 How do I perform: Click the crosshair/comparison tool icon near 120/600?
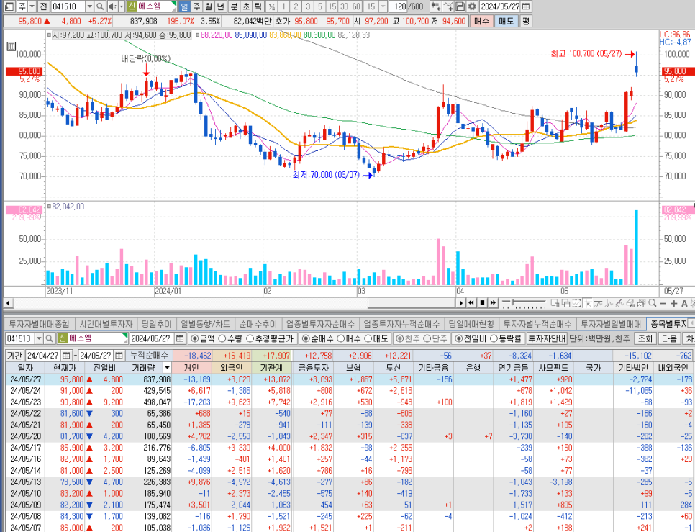[x=436, y=6]
